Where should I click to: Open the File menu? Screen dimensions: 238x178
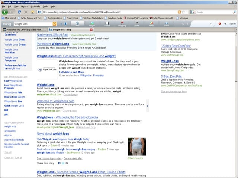tap(3, 7)
